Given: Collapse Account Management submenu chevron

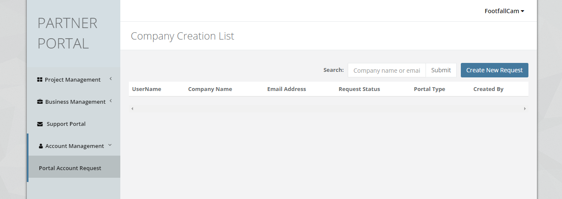Looking at the screenshot, I should coord(110,145).
